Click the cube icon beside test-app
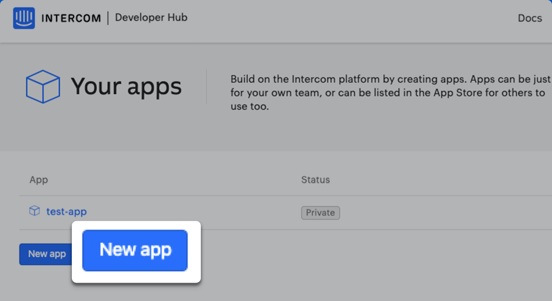 pyautogui.click(x=35, y=211)
